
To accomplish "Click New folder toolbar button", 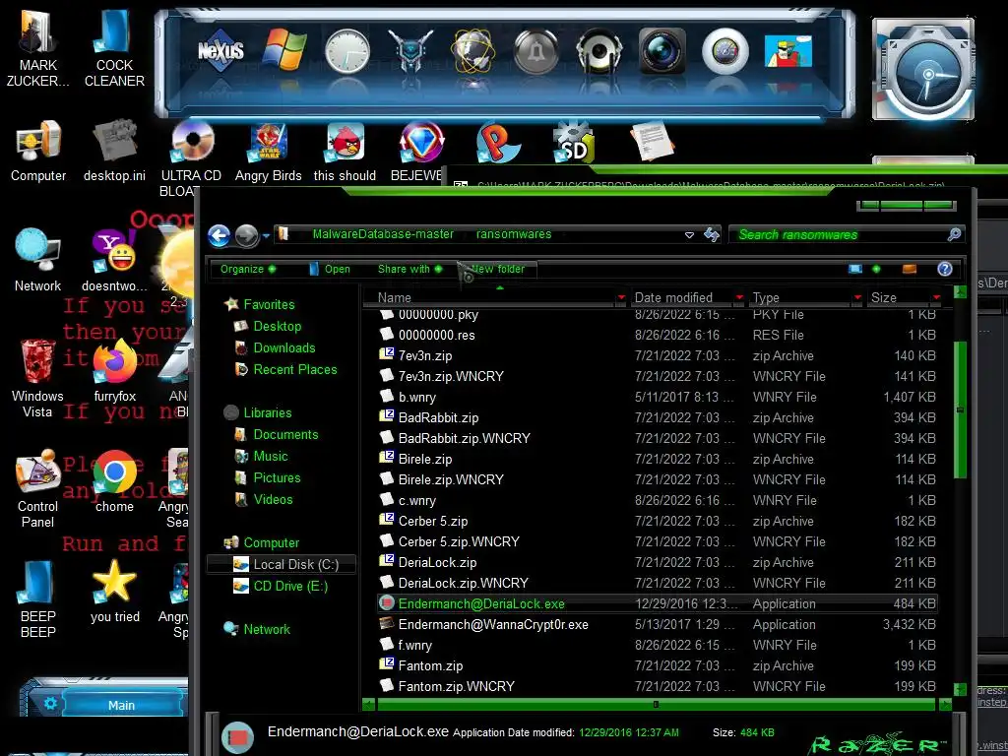I will pyautogui.click(x=497, y=269).
